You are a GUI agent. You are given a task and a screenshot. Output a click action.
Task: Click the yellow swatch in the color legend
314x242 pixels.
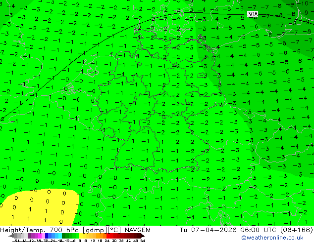coord(81,236)
